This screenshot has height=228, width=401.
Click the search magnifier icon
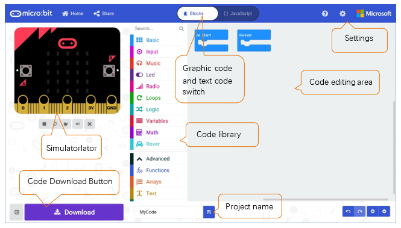point(182,28)
